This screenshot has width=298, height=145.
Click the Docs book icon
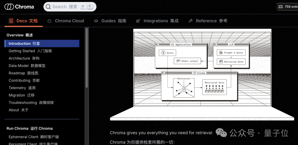pos(11,21)
